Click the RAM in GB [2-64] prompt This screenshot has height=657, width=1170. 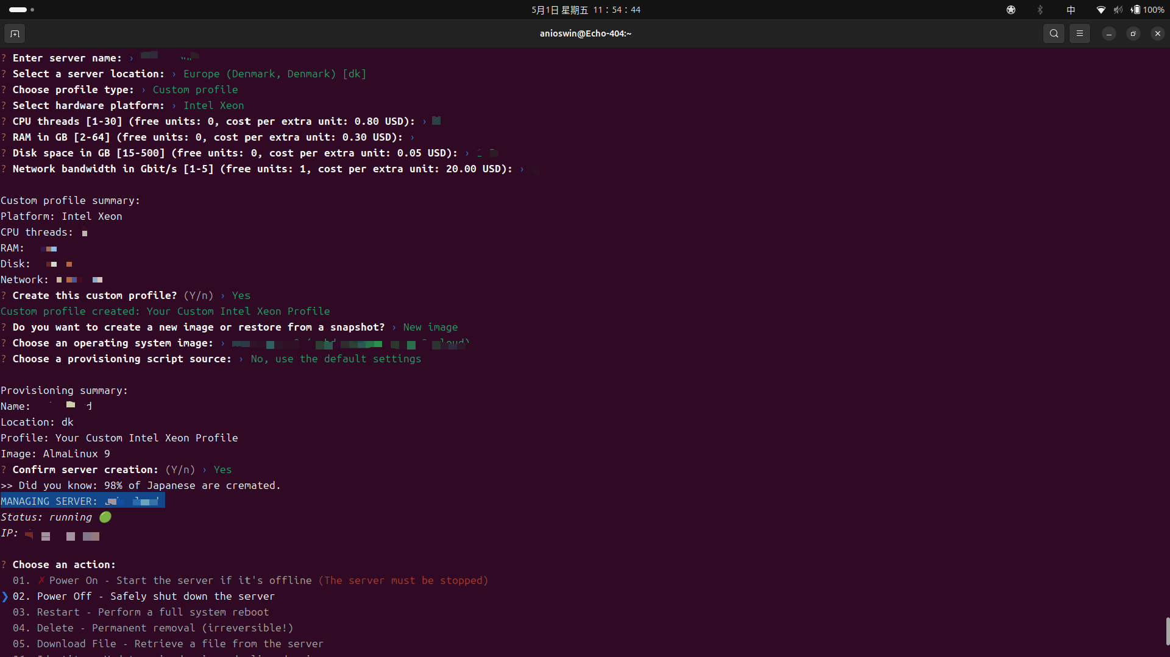click(x=208, y=137)
